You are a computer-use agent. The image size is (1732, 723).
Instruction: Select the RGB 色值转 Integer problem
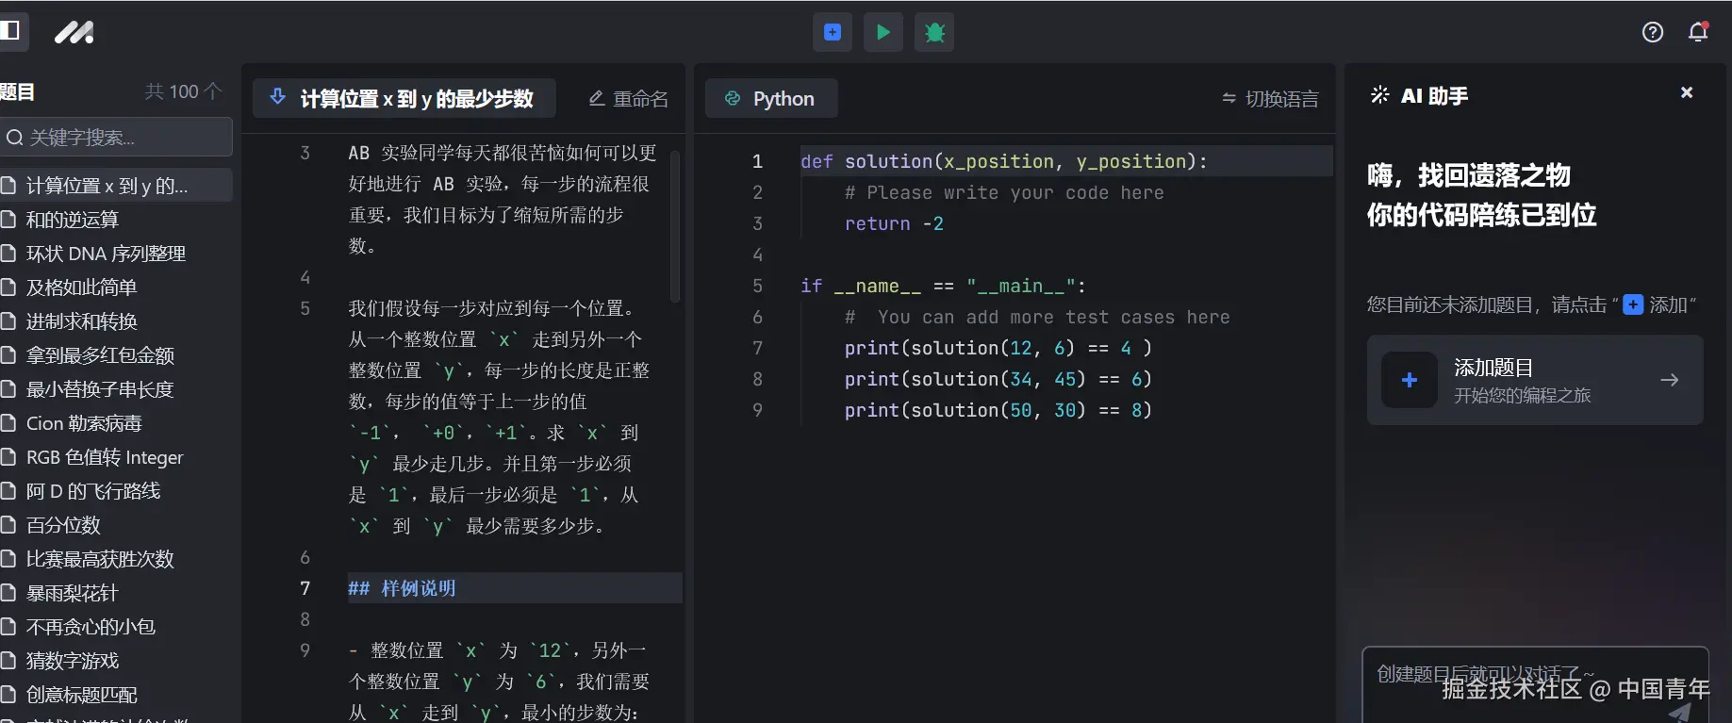click(x=105, y=457)
